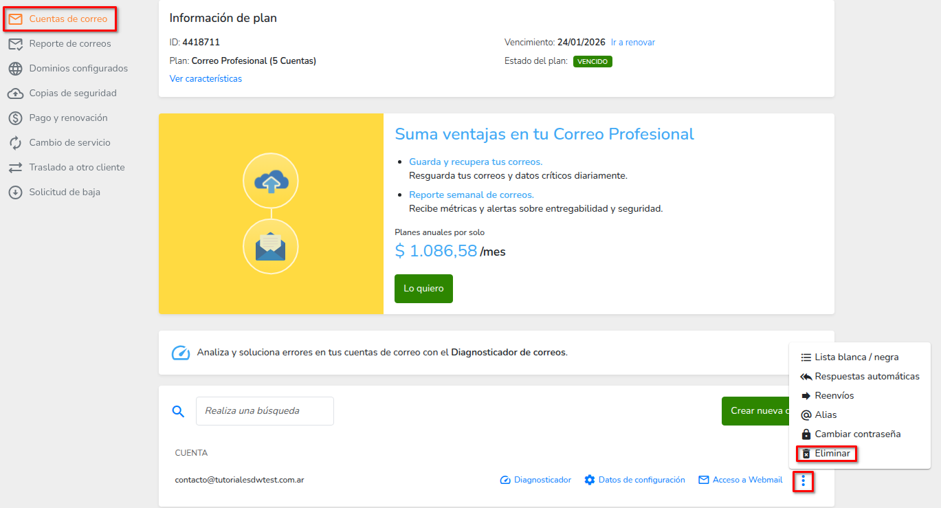Open the three-dot account options menu
This screenshot has height=508, width=941.
(x=803, y=481)
